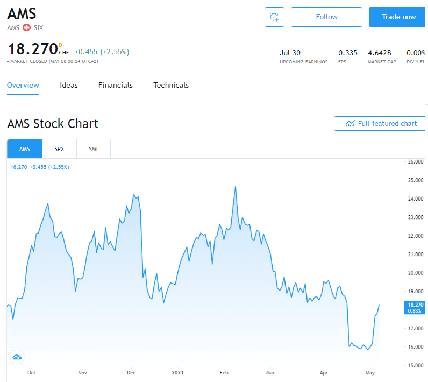The width and height of the screenshot is (428, 382).
Task: Click the -0.335 EPS value
Action: pyautogui.click(x=346, y=53)
